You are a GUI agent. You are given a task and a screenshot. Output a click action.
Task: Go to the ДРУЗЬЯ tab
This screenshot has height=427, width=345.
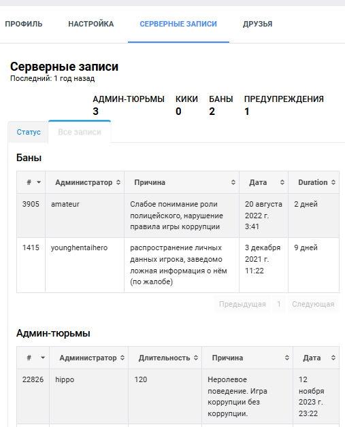point(257,24)
